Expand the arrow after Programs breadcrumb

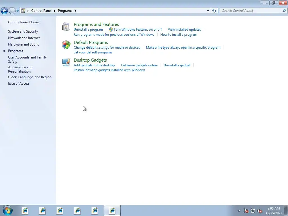pyautogui.click(x=75, y=11)
